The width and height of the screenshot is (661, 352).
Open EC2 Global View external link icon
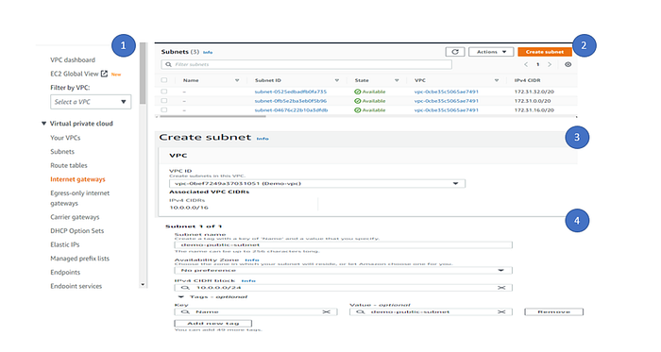click(104, 74)
